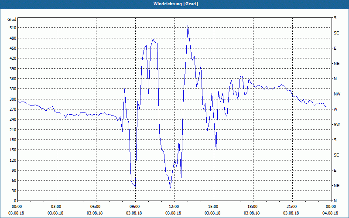
Task: Click the SW compass label
Action: [337, 125]
